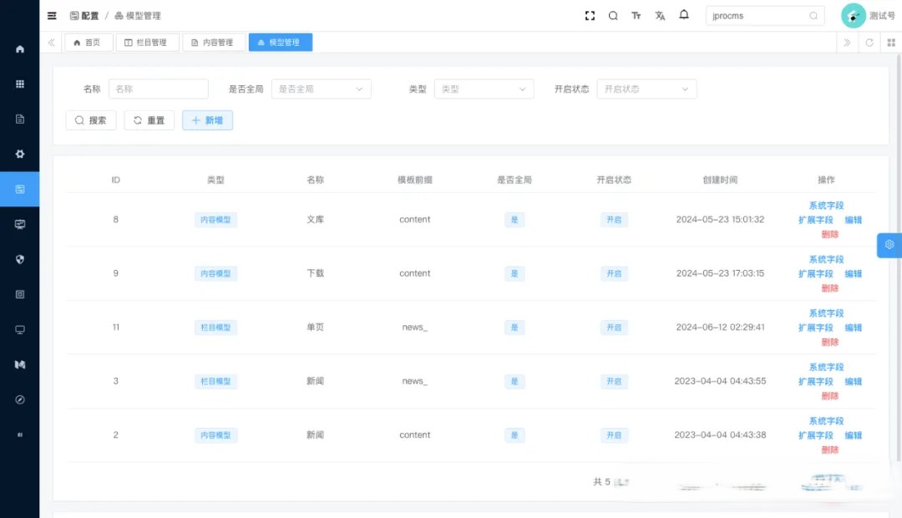Image resolution: width=902 pixels, height=518 pixels.
Task: Change font size via Tr icon
Action: (x=636, y=16)
